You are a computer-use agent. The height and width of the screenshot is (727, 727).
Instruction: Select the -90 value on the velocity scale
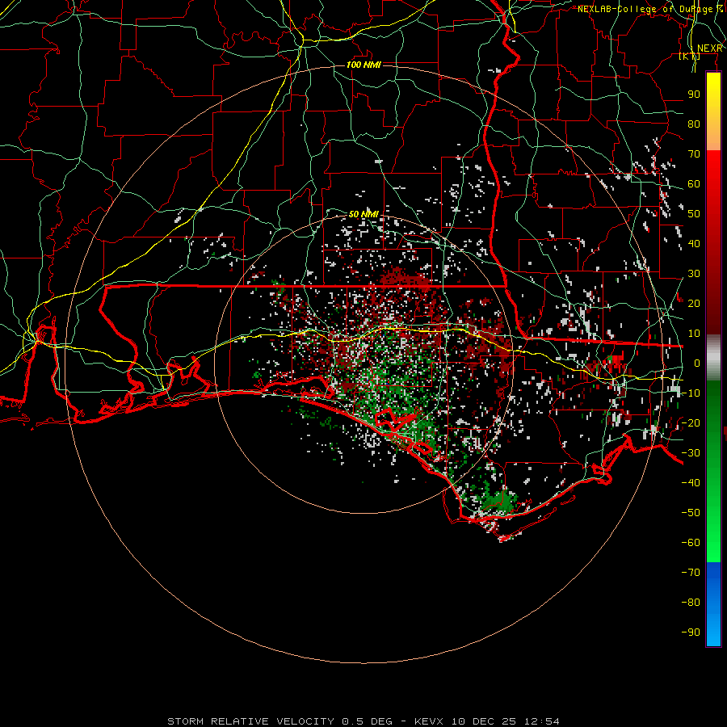click(x=691, y=632)
